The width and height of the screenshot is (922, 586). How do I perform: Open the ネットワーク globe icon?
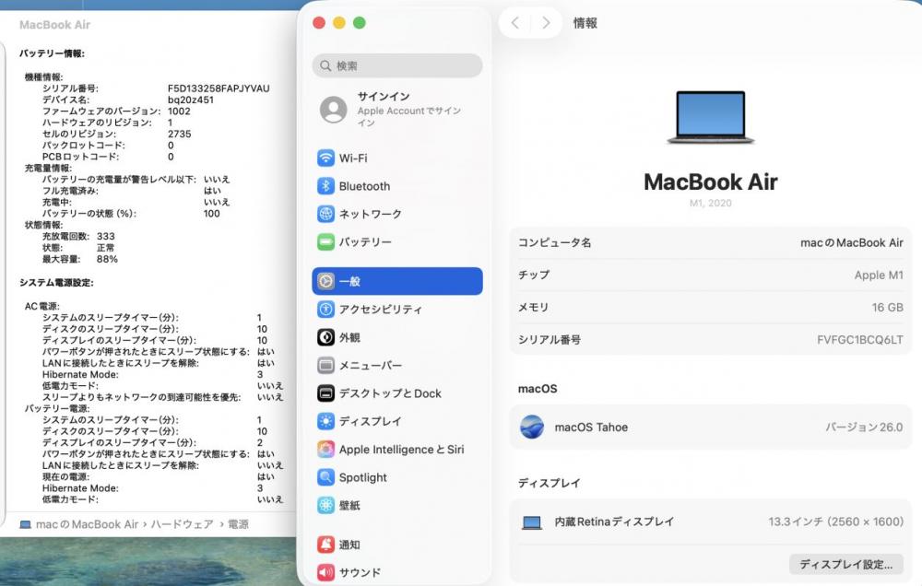[x=325, y=214]
